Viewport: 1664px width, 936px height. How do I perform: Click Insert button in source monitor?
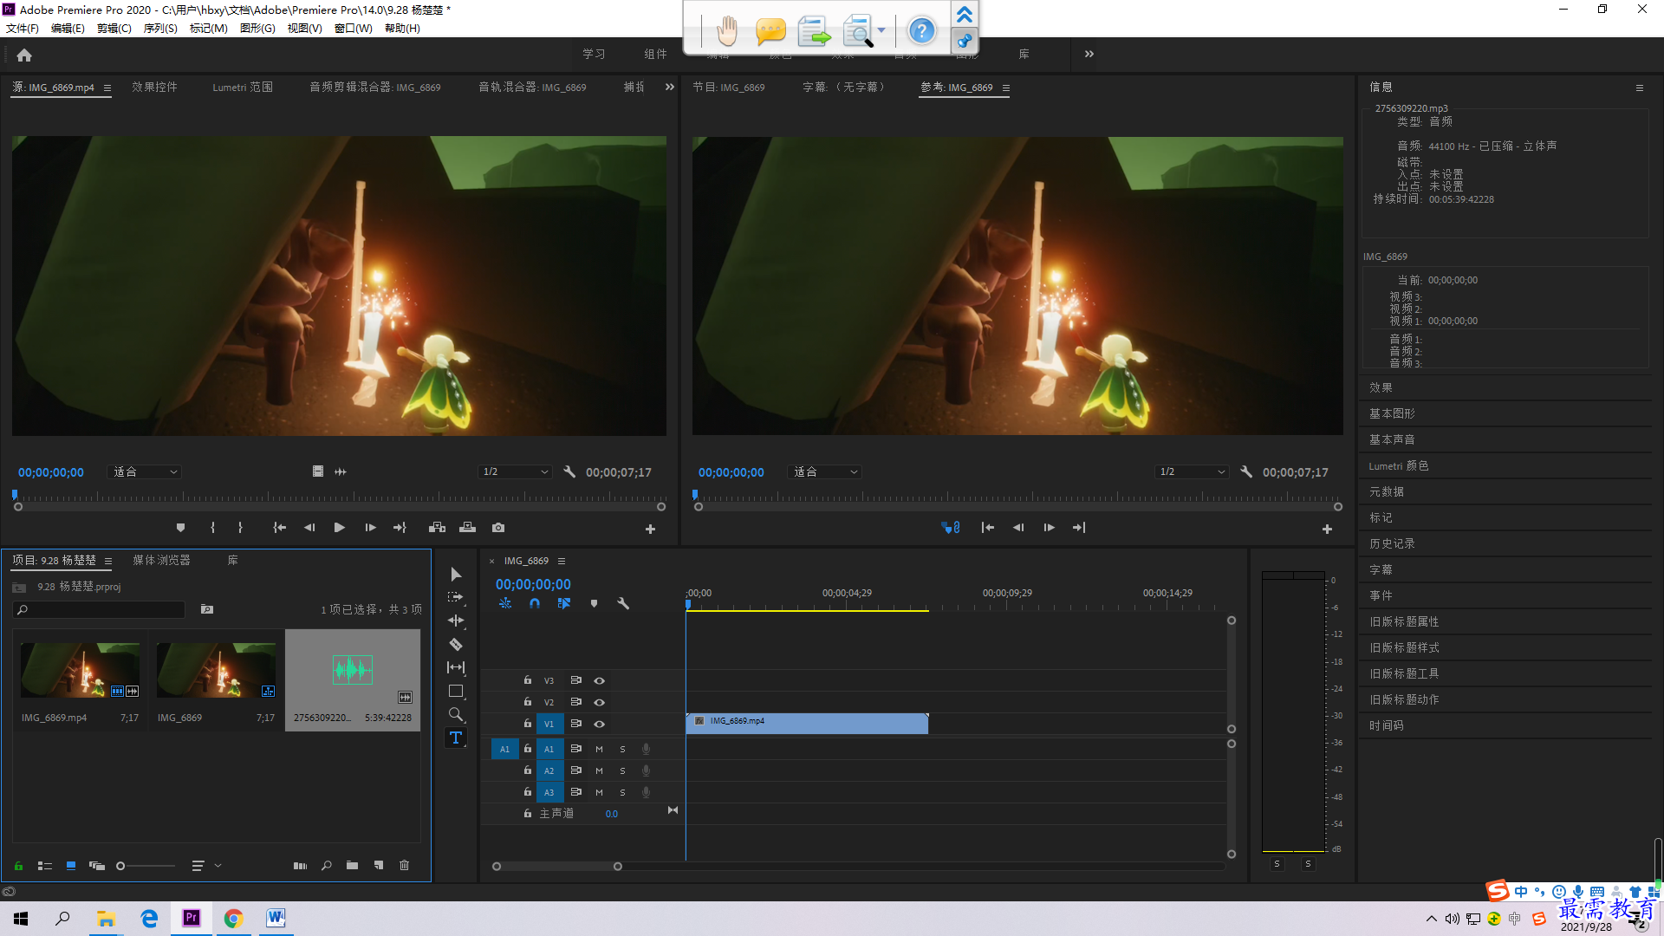coord(437,528)
